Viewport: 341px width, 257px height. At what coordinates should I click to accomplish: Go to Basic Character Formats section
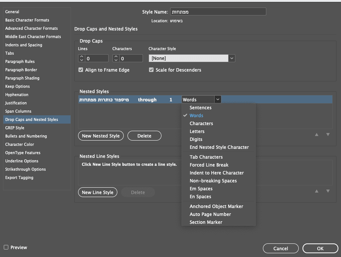coord(27,20)
